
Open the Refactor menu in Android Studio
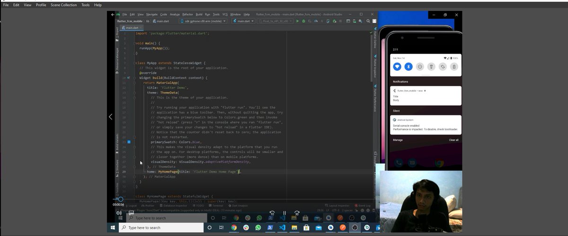pos(187,15)
